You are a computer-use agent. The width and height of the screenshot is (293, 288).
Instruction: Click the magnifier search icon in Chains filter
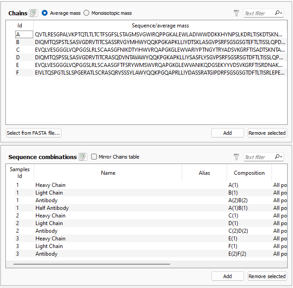click(x=279, y=13)
